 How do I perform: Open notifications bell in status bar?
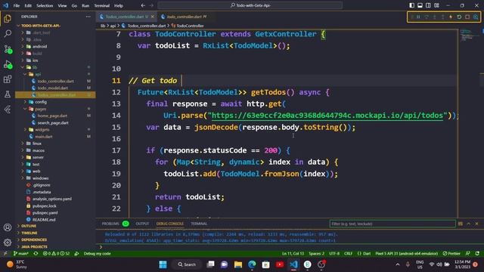tap(477, 254)
